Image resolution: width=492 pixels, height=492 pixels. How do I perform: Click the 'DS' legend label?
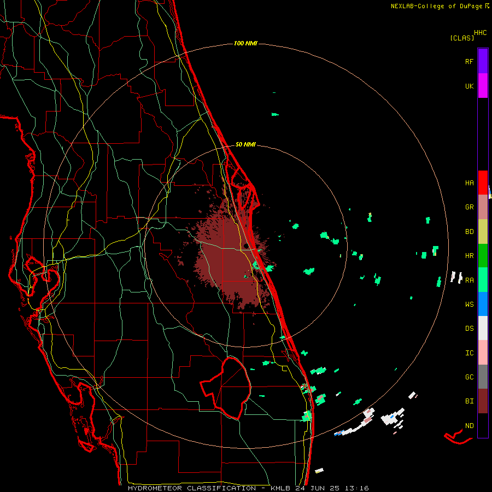[470, 329]
